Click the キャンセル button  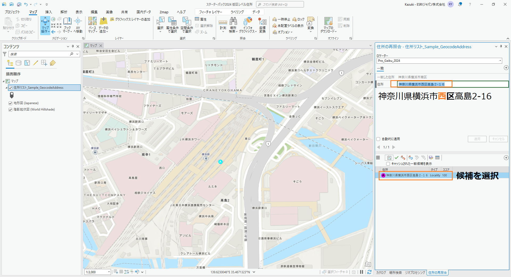[x=498, y=139]
